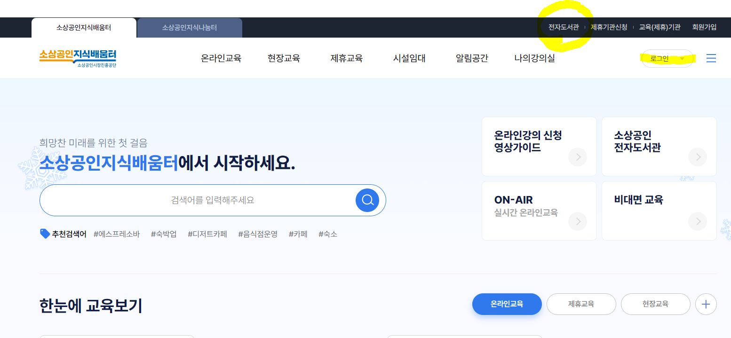Switch to the 소상공인지식나눔터 tab

[x=189, y=28]
